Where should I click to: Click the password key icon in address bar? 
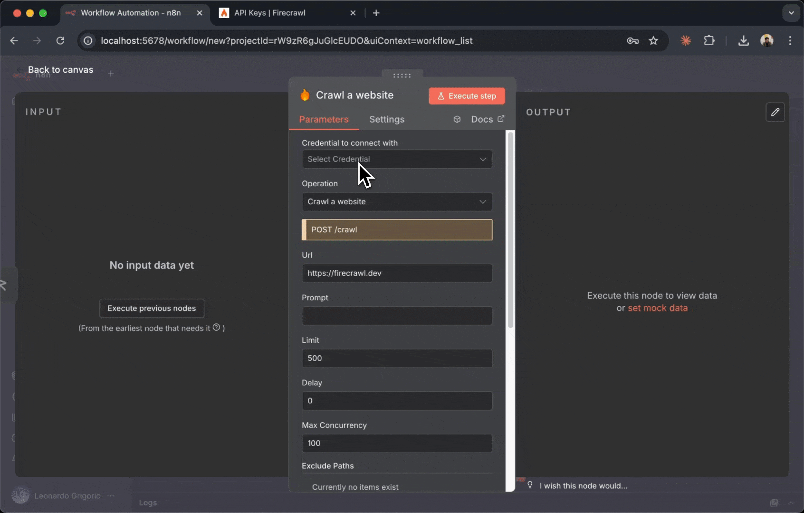click(632, 41)
